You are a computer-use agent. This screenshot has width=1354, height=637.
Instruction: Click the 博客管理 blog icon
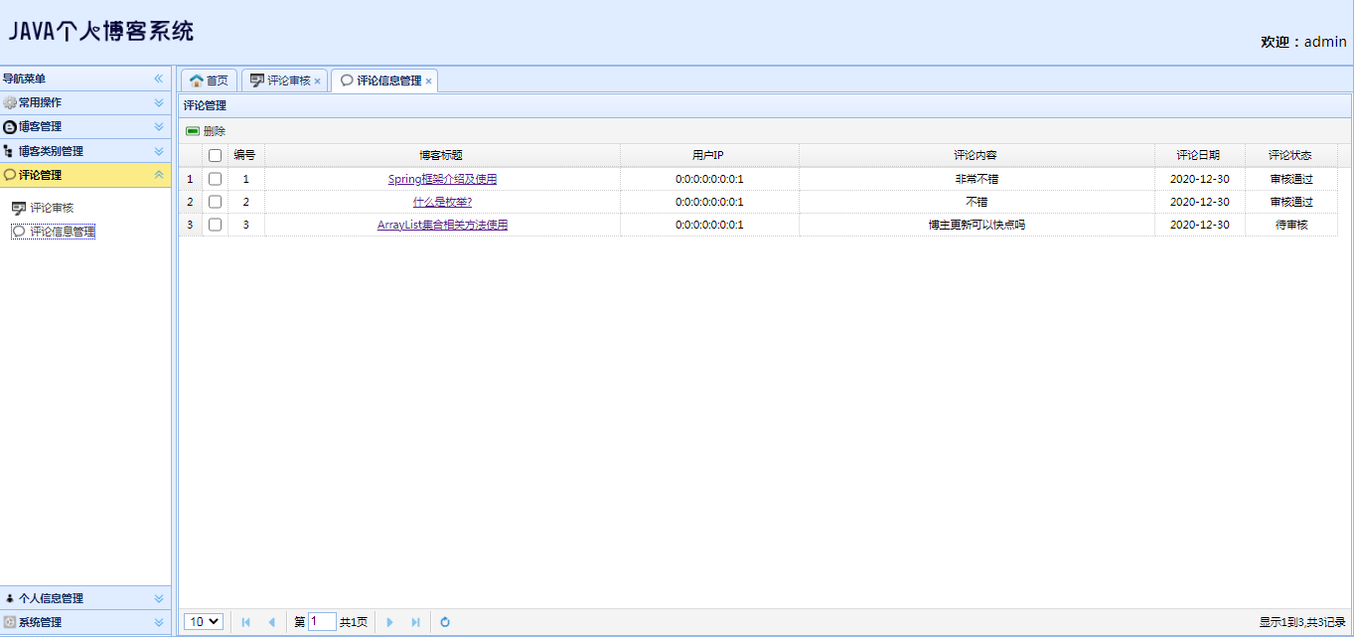coord(10,126)
